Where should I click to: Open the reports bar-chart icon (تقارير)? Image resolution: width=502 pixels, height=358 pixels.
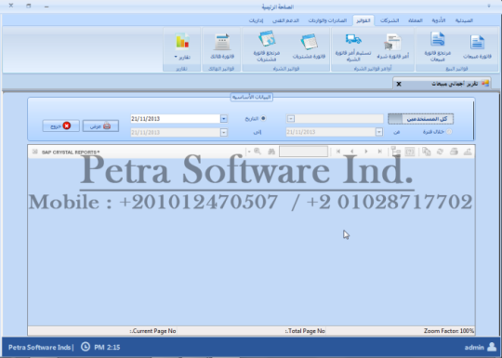pyautogui.click(x=182, y=41)
